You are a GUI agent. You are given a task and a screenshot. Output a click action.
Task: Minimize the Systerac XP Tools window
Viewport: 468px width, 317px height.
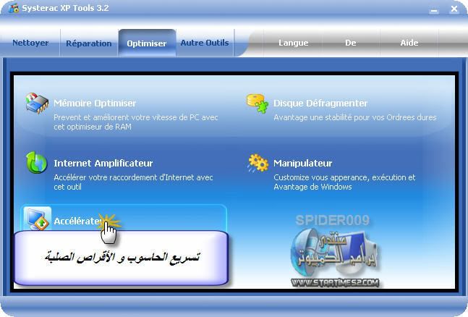tap(434, 9)
